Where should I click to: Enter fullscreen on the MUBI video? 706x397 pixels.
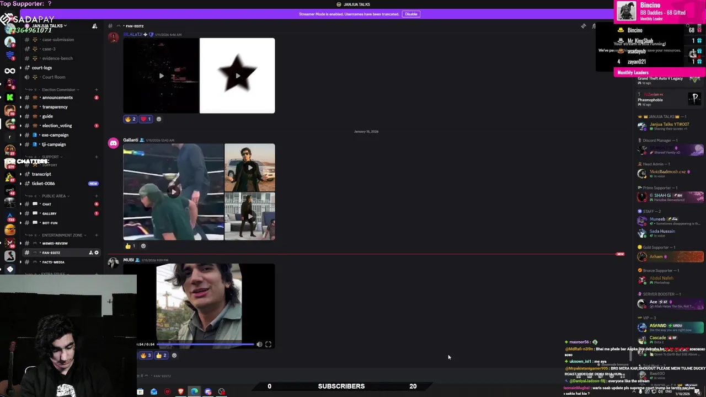[x=268, y=344]
